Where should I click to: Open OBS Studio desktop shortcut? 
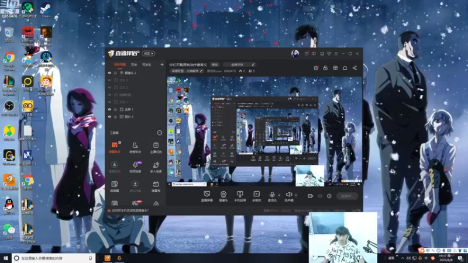[x=9, y=108]
